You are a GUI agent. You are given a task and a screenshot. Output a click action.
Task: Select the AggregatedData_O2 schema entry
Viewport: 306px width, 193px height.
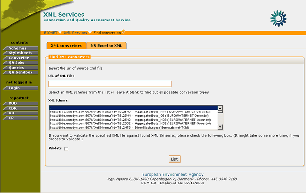pos(133,116)
